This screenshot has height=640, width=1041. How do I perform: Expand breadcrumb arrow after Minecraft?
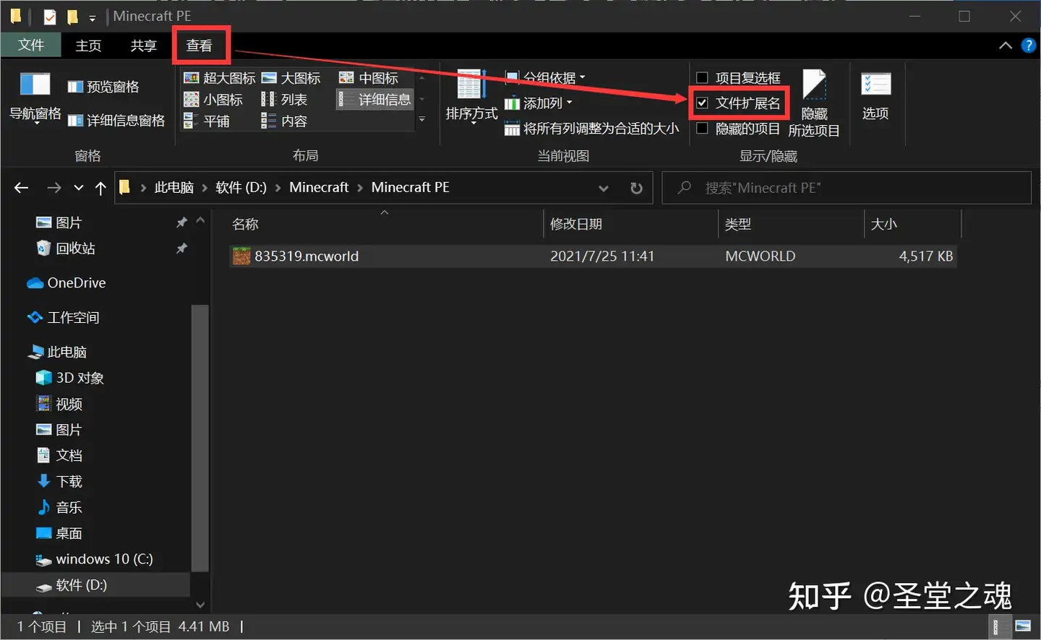click(x=360, y=188)
